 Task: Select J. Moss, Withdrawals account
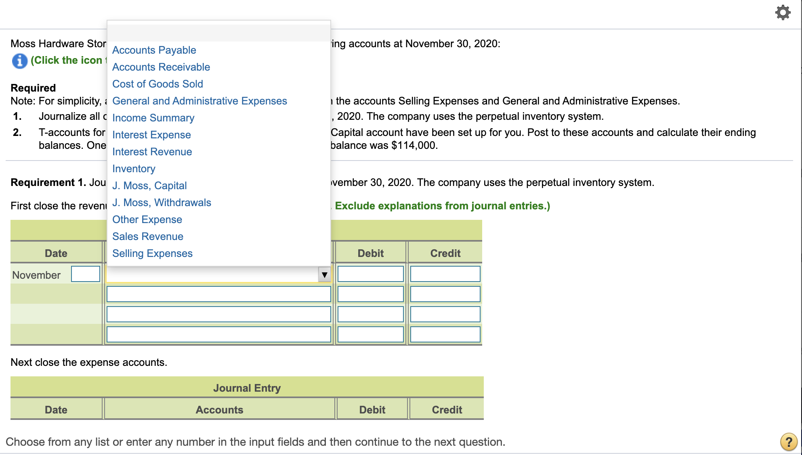(x=162, y=202)
